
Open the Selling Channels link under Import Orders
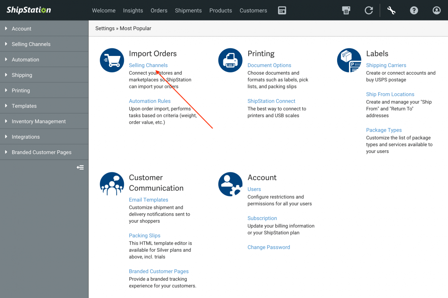pyautogui.click(x=148, y=65)
